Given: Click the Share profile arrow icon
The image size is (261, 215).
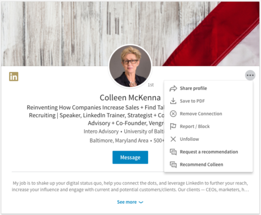Looking at the screenshot, I should [173, 88].
